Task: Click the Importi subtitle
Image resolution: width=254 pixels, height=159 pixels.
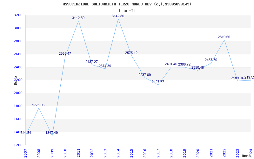Action: pos(127,11)
